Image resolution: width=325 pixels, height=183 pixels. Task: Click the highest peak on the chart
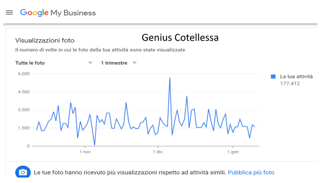click(x=170, y=78)
